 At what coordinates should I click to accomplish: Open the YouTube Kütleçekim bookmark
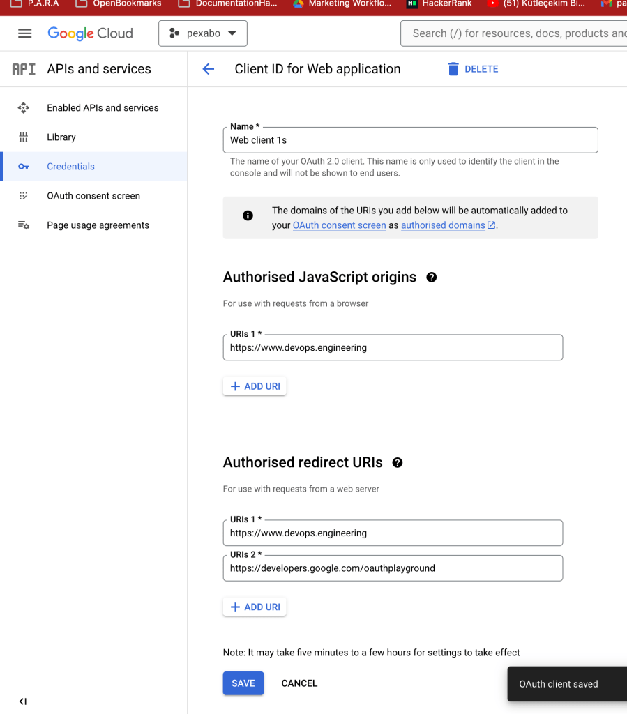pos(536,3)
